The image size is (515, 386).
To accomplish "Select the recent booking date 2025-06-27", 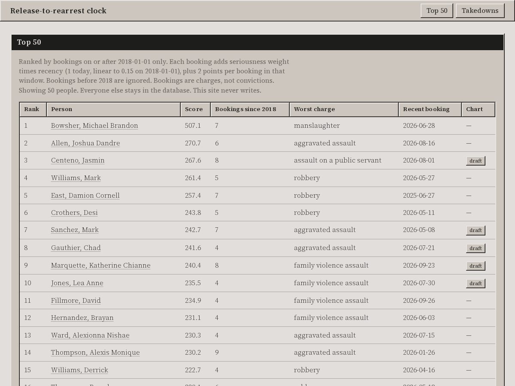I will (x=419, y=196).
